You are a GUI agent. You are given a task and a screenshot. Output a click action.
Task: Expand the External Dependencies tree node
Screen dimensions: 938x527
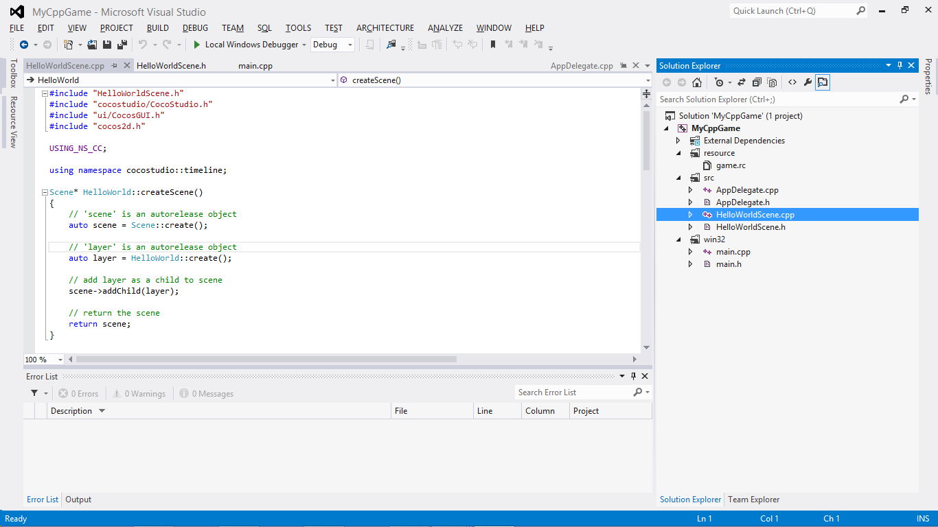coord(678,141)
